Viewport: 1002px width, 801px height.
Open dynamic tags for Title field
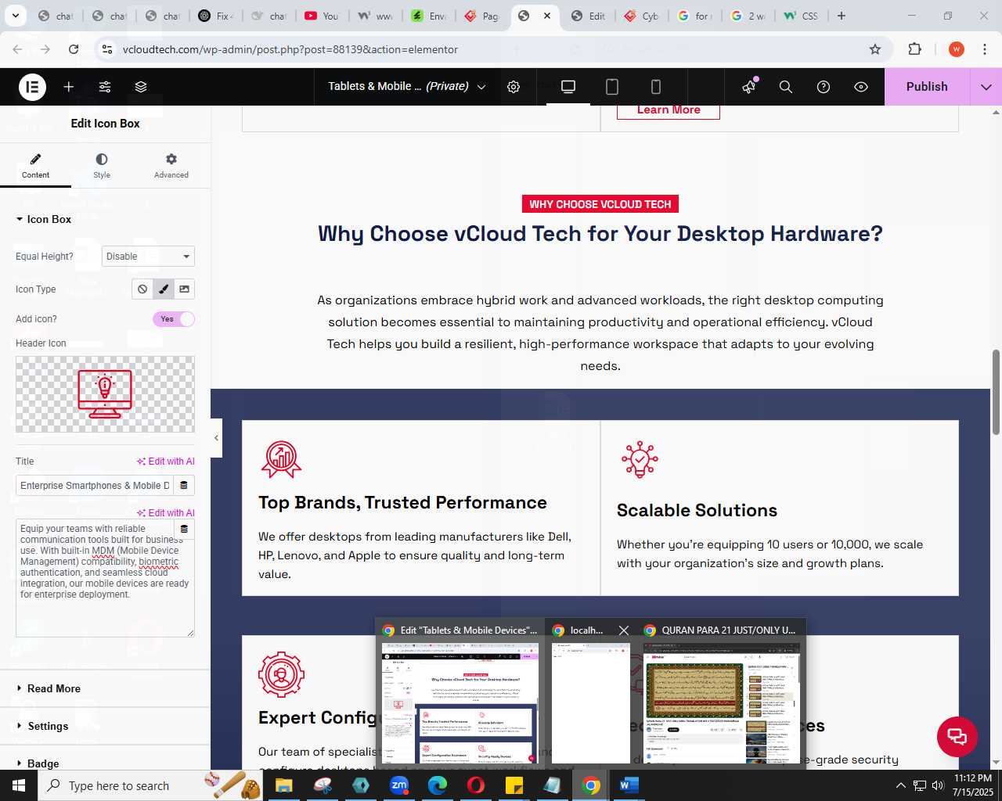(184, 486)
